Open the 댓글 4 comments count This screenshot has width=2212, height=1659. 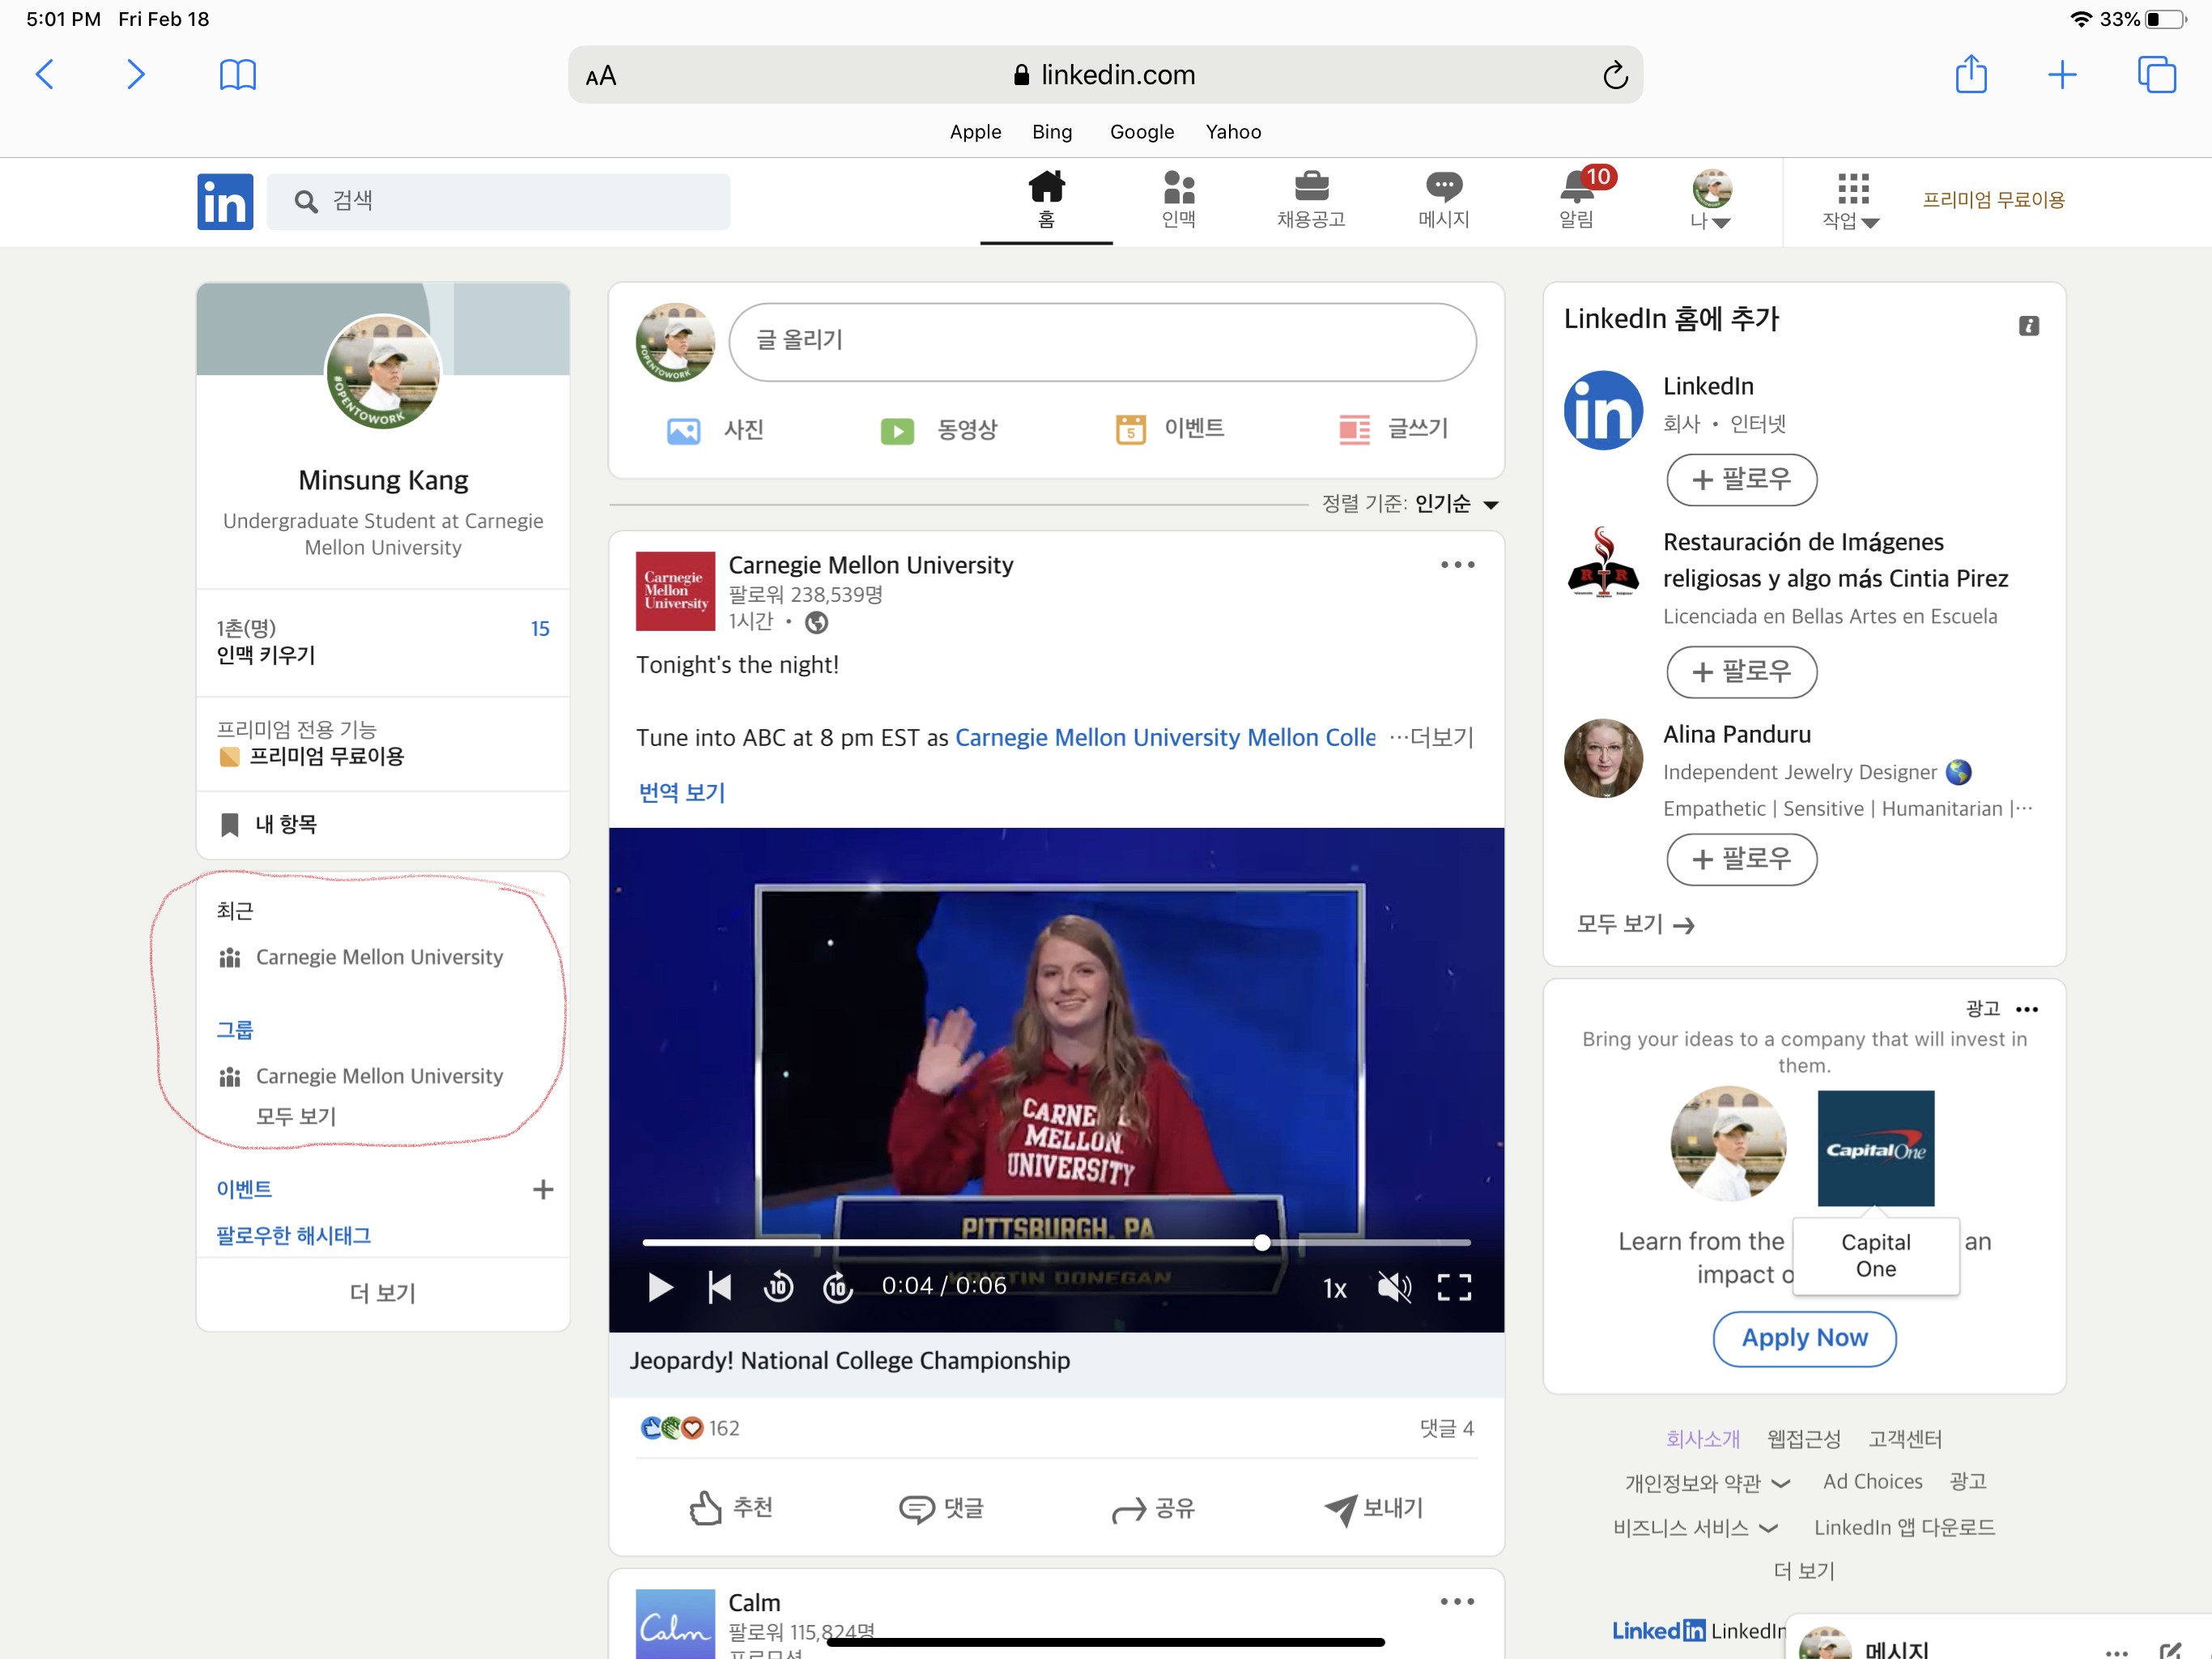[1446, 1428]
